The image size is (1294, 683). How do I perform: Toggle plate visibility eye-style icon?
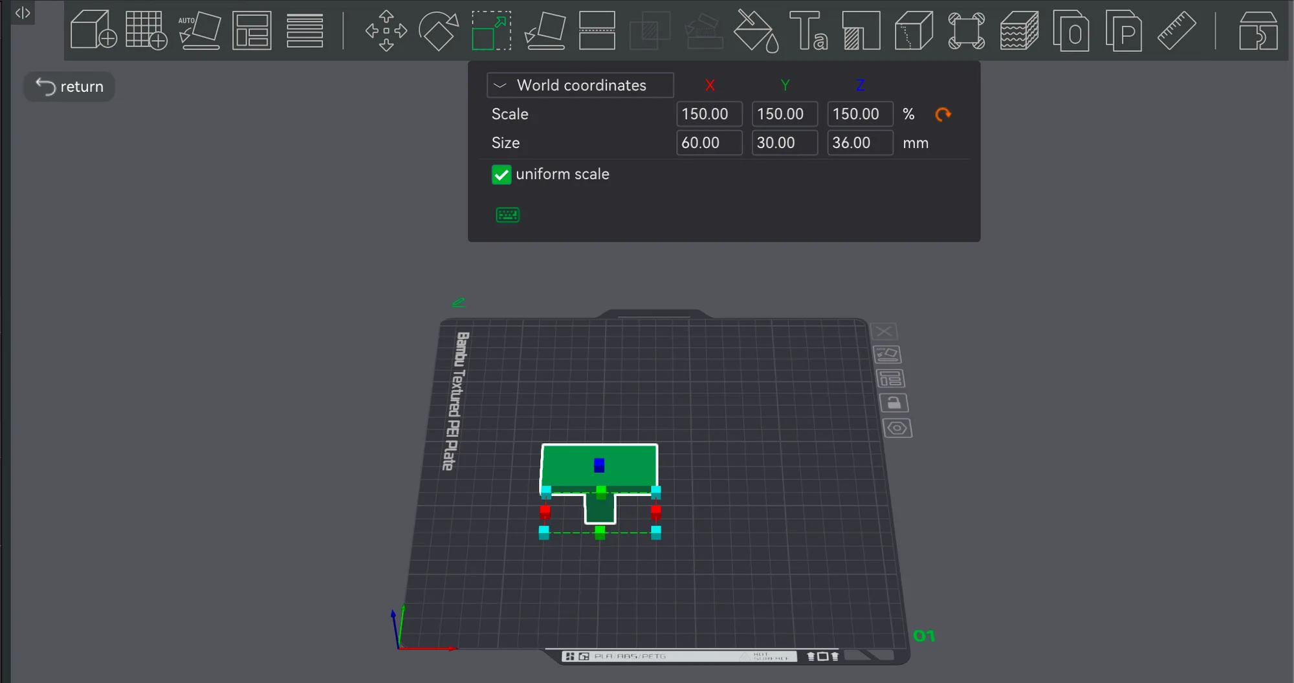897,428
